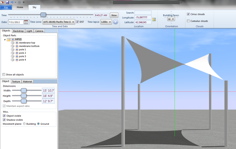Click the cube icon beside membrane top
236x149 pixels.
pyautogui.click(x=13, y=43)
